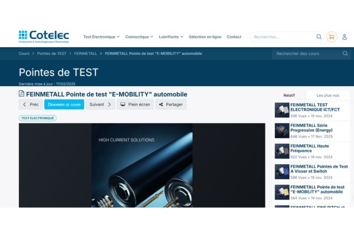Open FEINMETALL Pointes de Test A Visser link
354x236 pixels.
point(319,169)
